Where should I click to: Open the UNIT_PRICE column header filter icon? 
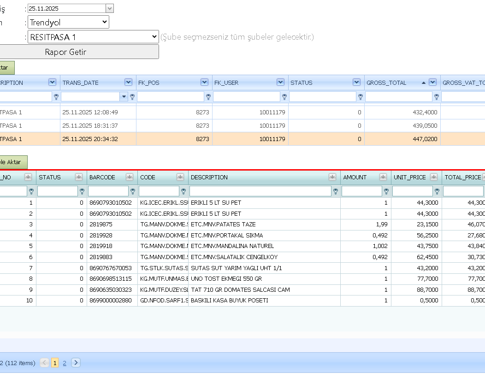pyautogui.click(x=434, y=177)
